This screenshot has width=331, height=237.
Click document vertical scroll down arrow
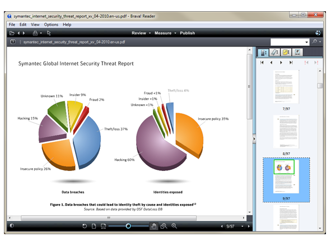click(x=250, y=212)
